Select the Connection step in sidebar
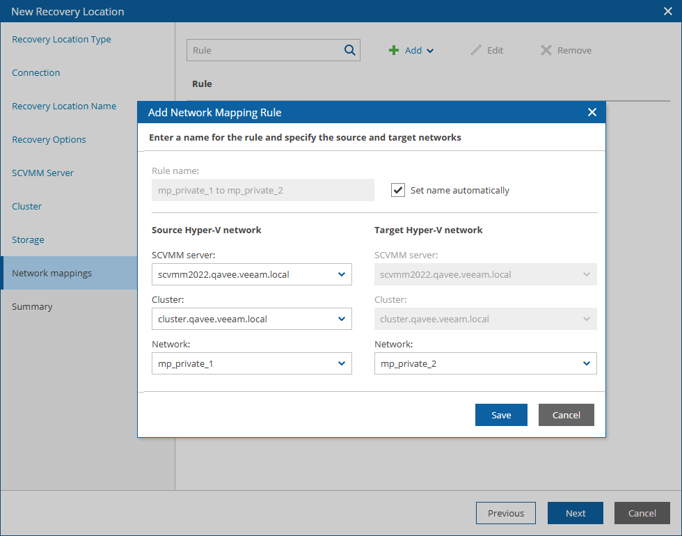The height and width of the screenshot is (536, 682). (x=36, y=73)
